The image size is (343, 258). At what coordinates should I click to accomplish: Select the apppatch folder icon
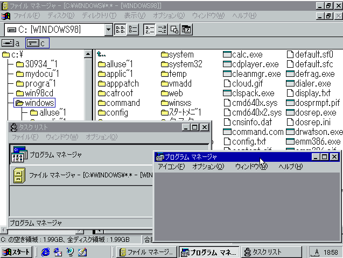102,84
